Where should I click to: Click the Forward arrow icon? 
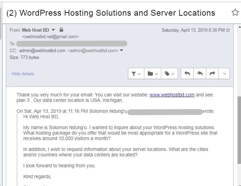tap(212, 74)
